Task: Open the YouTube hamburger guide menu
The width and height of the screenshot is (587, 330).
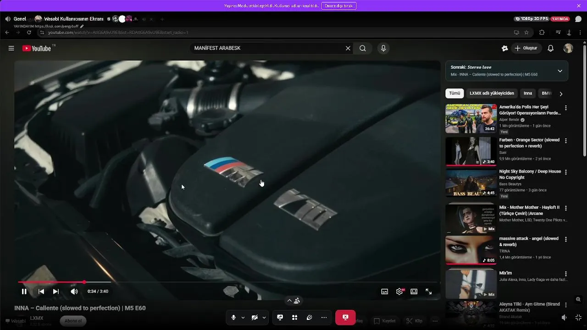Action: pyautogui.click(x=11, y=48)
